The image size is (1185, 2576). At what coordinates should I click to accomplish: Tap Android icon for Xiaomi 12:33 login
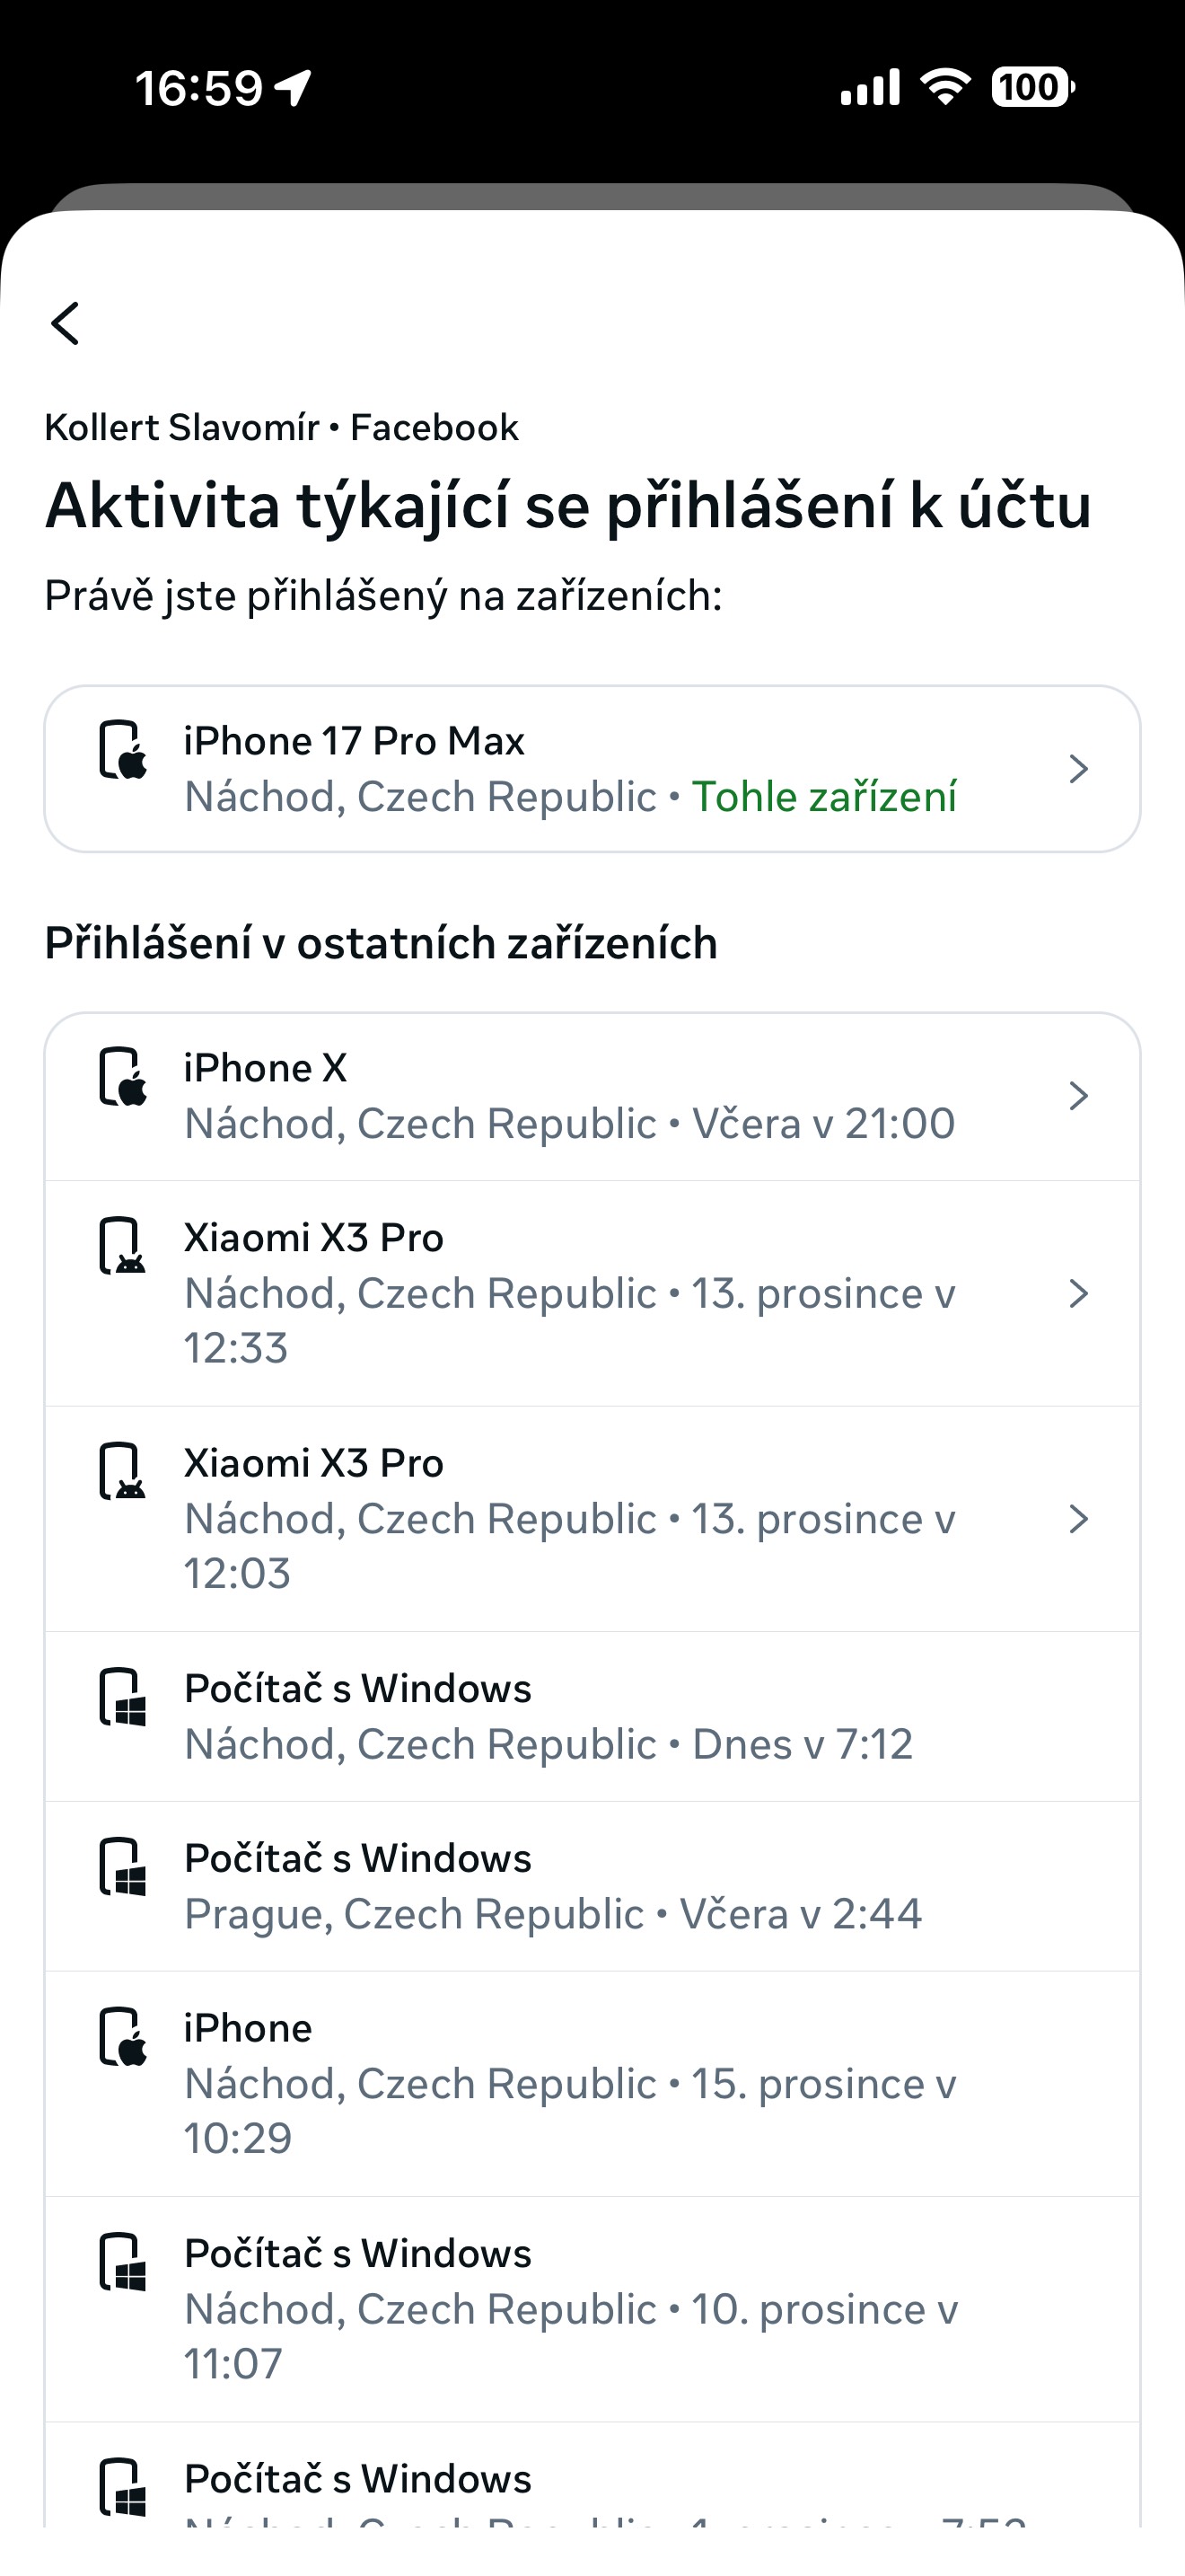[123, 1245]
